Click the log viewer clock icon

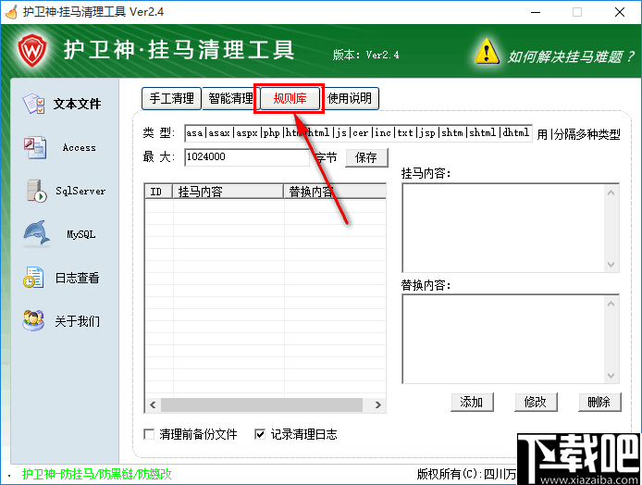tap(33, 278)
